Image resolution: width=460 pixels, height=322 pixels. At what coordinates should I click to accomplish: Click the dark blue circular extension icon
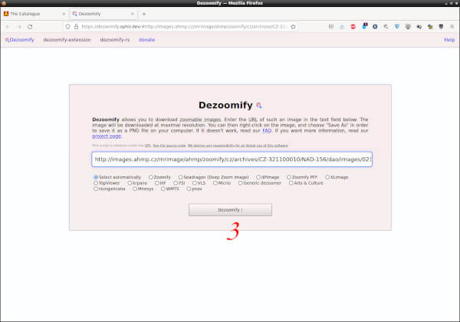pos(375,27)
